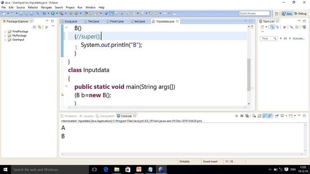Switch to the Test.java editor tab
The height and width of the screenshot is (174, 310).
click(x=92, y=21)
